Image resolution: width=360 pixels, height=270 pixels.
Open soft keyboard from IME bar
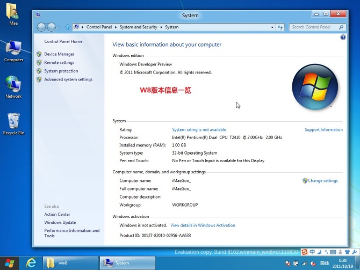tap(333, 252)
